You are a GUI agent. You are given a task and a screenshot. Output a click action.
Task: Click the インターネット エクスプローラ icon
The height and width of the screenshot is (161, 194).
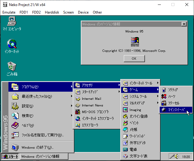pyautogui.click(x=78, y=118)
